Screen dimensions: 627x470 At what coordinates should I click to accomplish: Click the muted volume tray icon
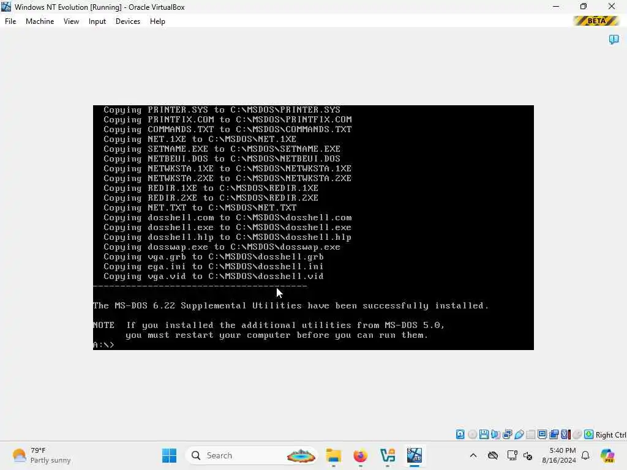point(528,455)
